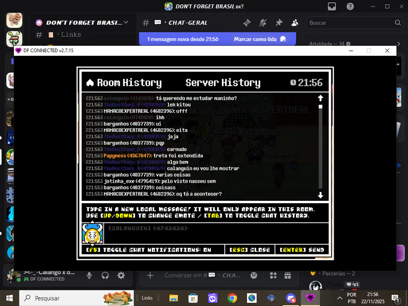The width and height of the screenshot is (408, 306).
Task: Click the user panel name with DF CONNECTED status
Action: tap(49, 275)
